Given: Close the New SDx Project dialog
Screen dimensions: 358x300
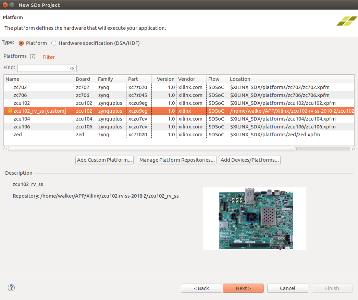Looking at the screenshot, I should 5,5.
